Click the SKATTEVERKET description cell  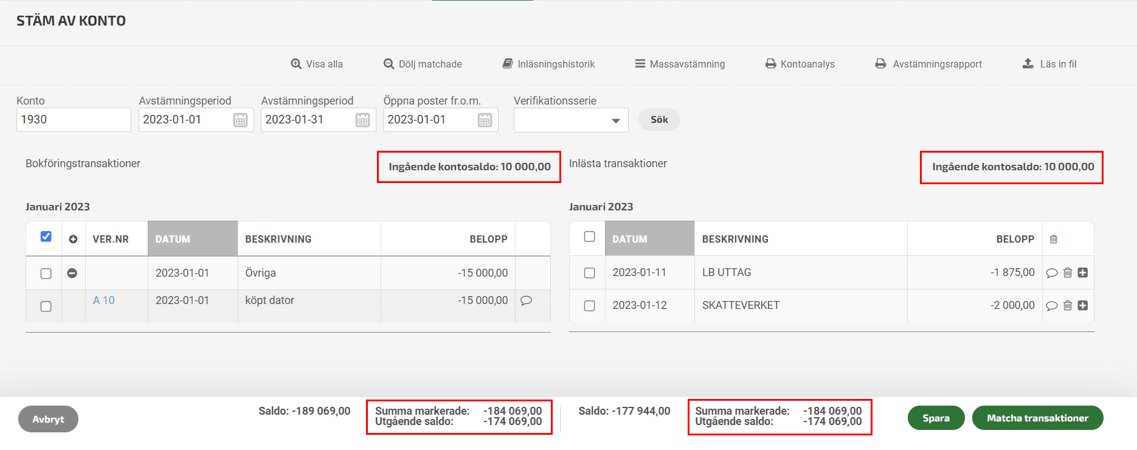click(801, 305)
